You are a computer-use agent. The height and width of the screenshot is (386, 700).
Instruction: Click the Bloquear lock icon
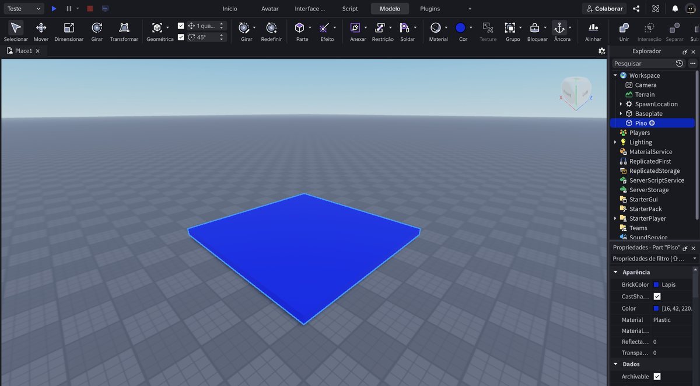[x=534, y=27]
